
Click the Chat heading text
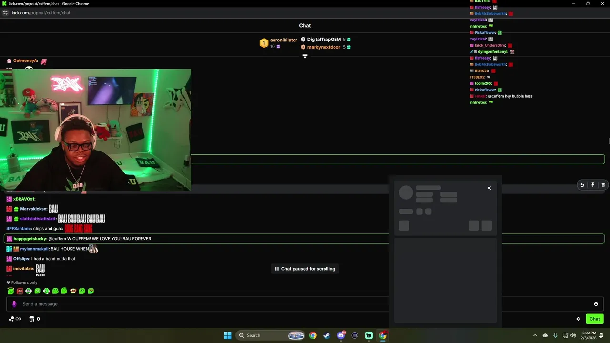(305, 26)
